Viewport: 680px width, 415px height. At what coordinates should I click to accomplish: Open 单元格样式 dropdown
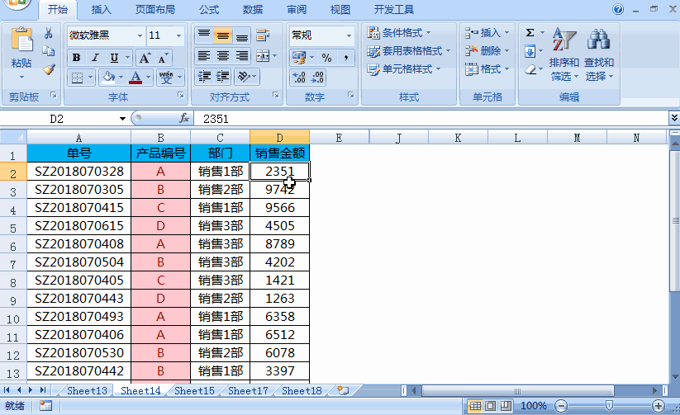[404, 69]
